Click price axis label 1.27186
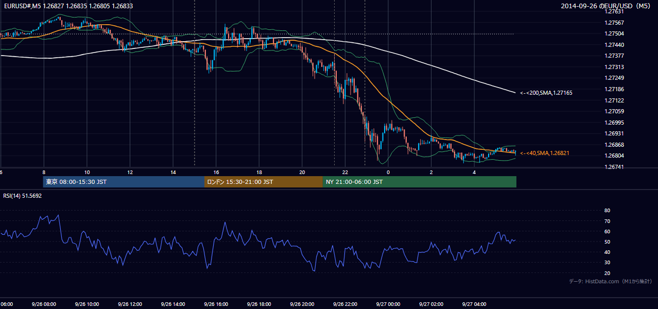The height and width of the screenshot is (309, 658). pos(614,89)
